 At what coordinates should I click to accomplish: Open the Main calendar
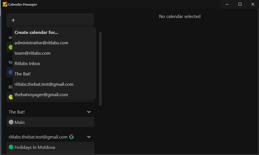50,122
